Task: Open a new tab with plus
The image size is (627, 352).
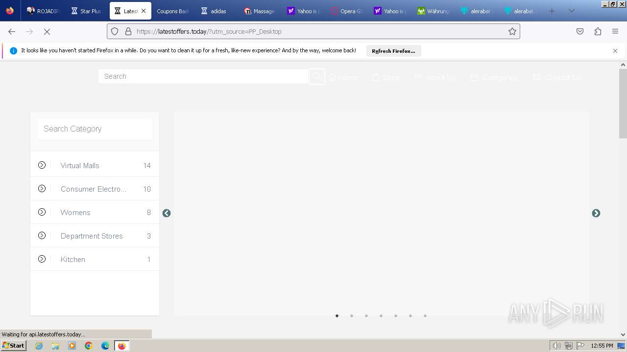Action: pyautogui.click(x=552, y=11)
